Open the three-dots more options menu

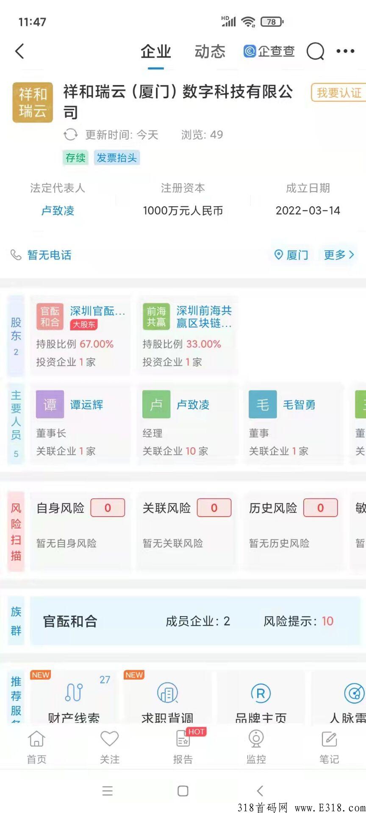pyautogui.click(x=345, y=51)
